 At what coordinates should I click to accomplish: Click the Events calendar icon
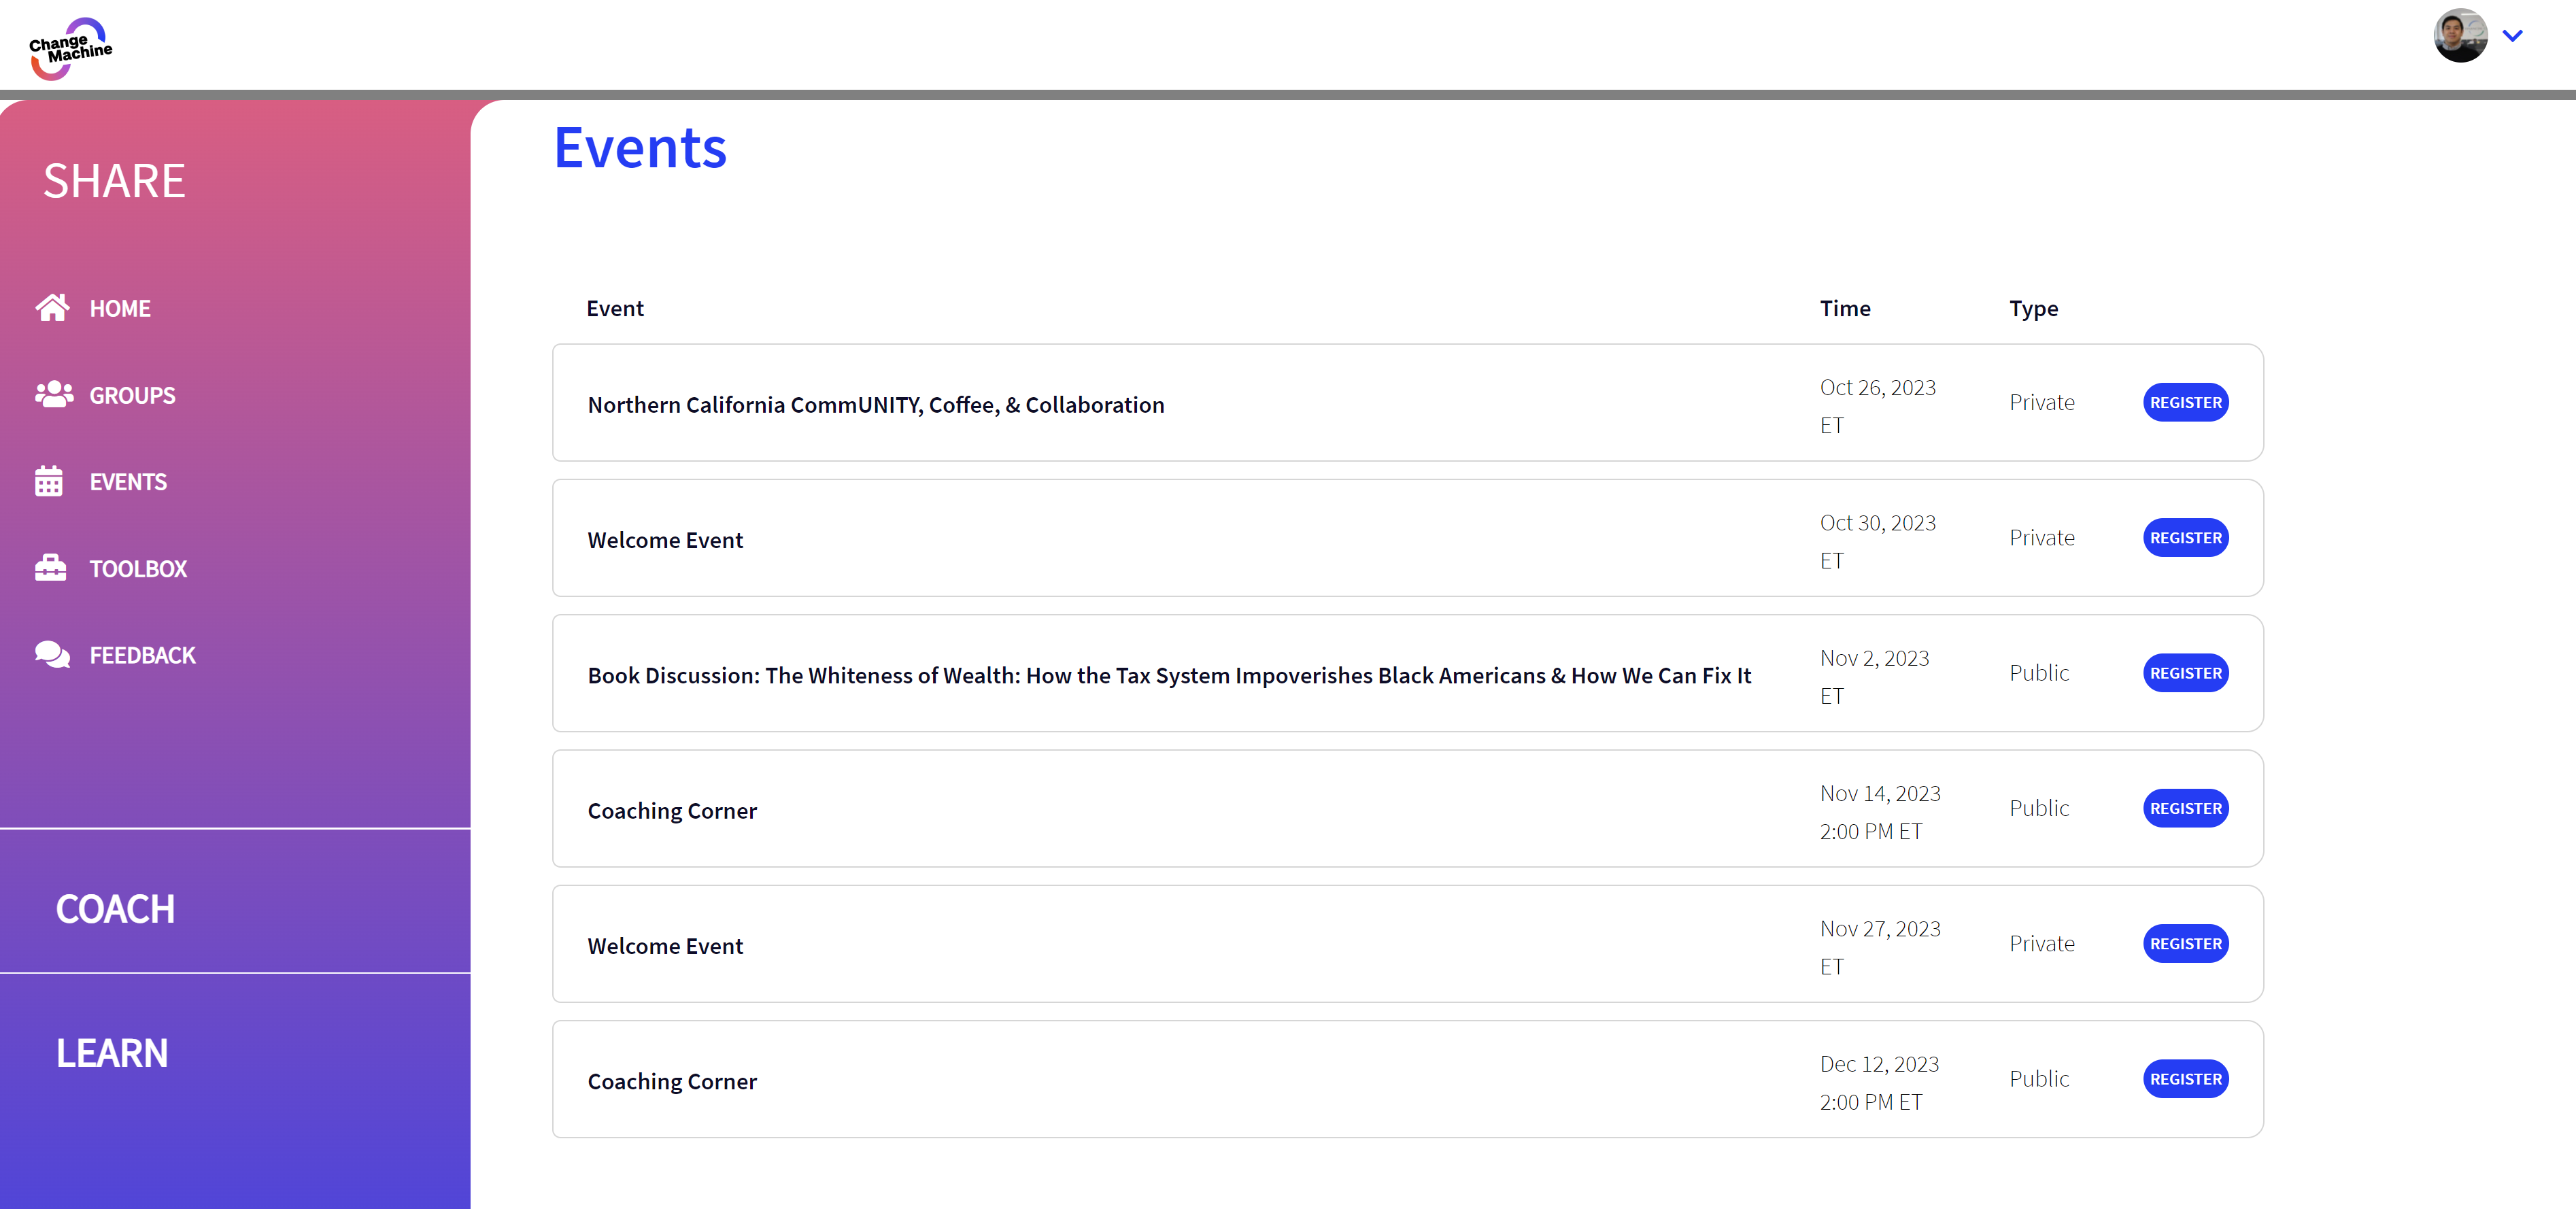click(49, 482)
